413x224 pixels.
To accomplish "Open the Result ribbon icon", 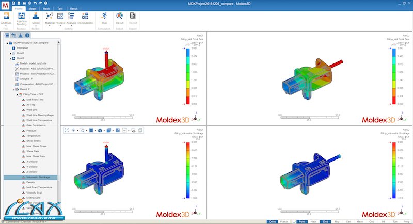I will click(x=120, y=16).
